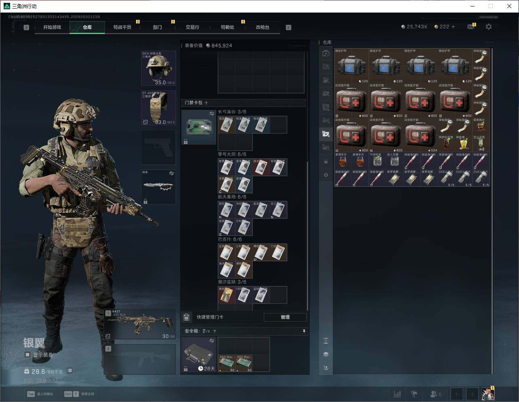The height and width of the screenshot is (402, 519).
Task: Click the stacked layers icon in warehouse sidebar
Action: point(326,354)
